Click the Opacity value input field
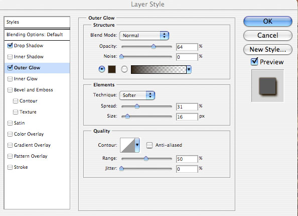 (187, 47)
